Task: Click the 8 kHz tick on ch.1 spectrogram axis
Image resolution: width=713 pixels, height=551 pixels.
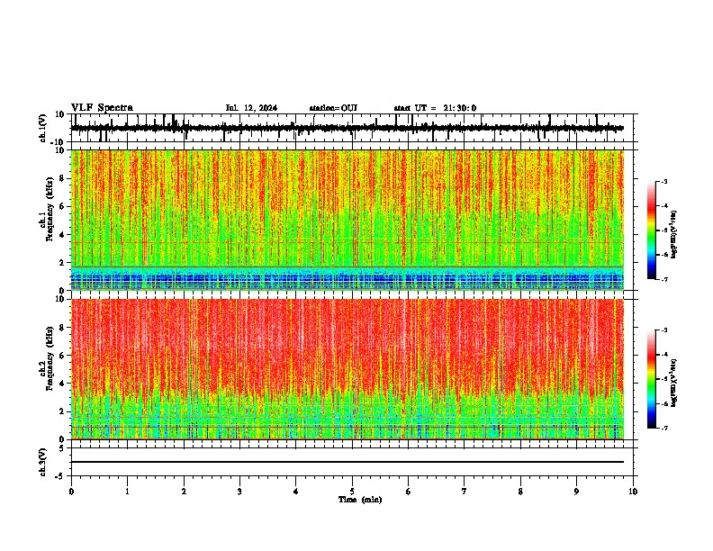Action: (x=62, y=178)
